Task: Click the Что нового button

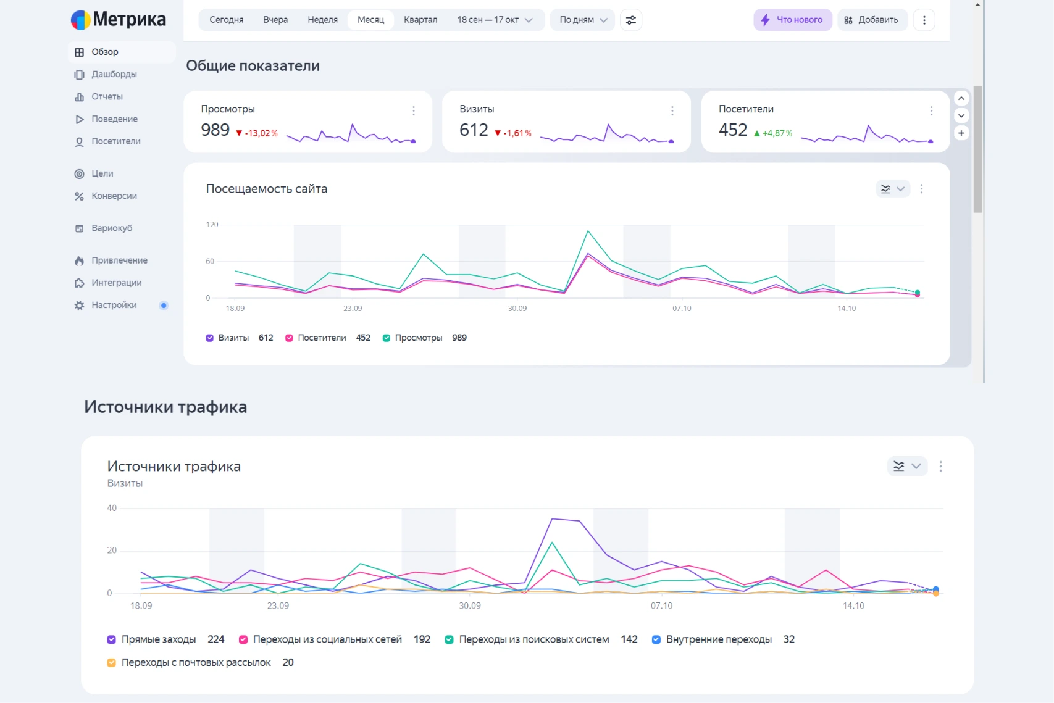Action: click(x=792, y=20)
